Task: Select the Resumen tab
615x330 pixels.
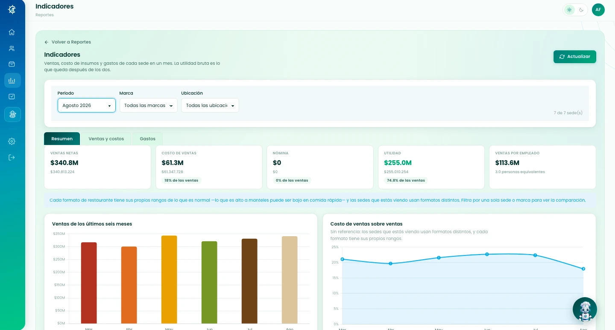Action: click(x=62, y=139)
